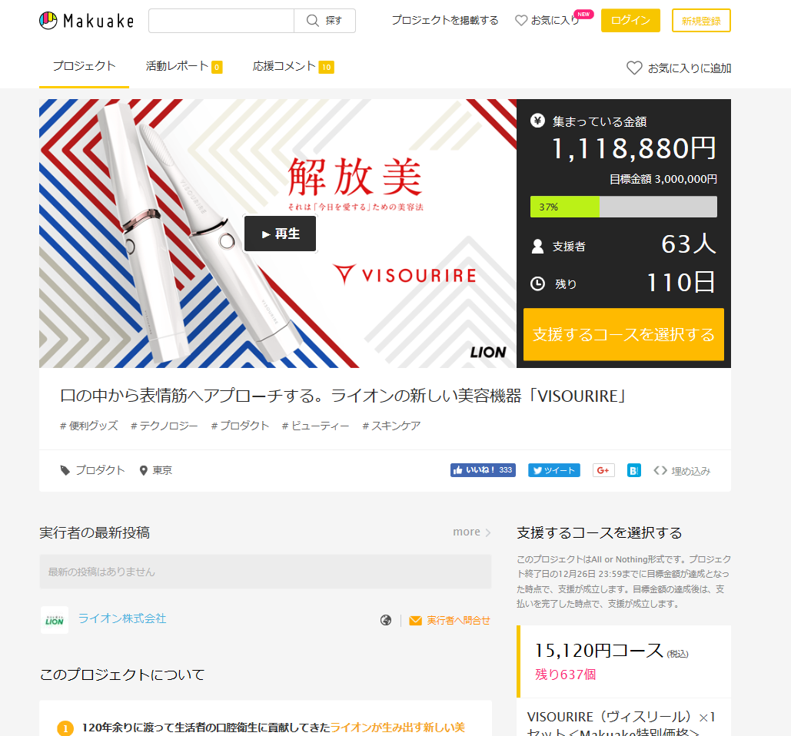Open the #プロダクト tag

click(x=240, y=426)
